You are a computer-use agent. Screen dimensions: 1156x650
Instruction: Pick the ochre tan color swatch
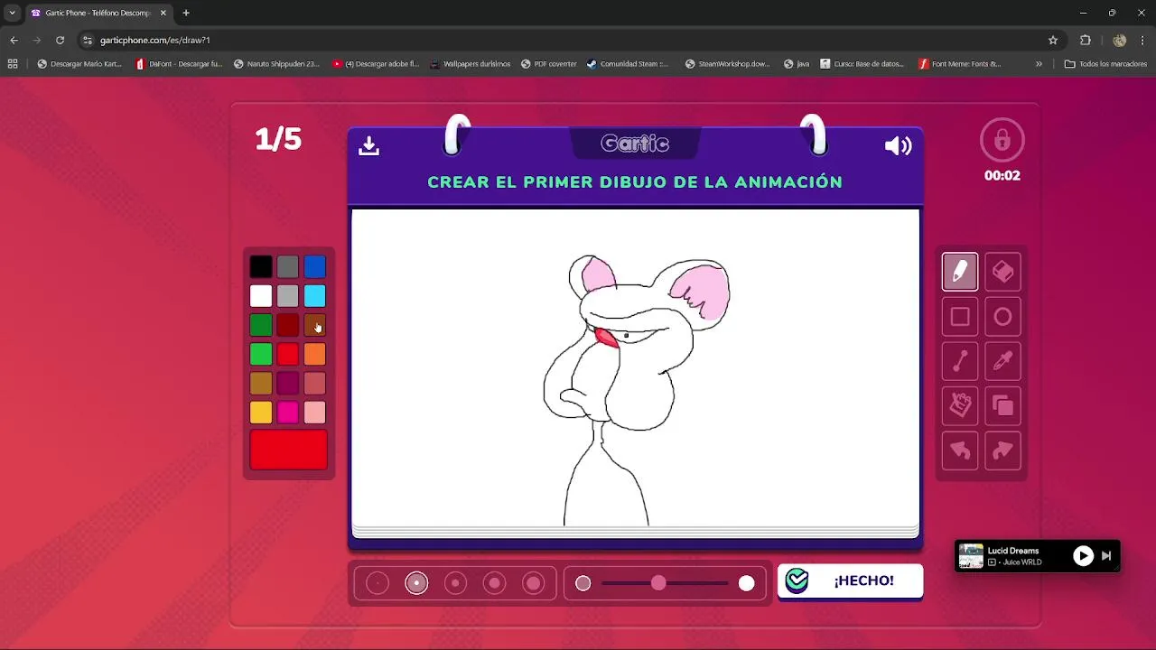261,384
